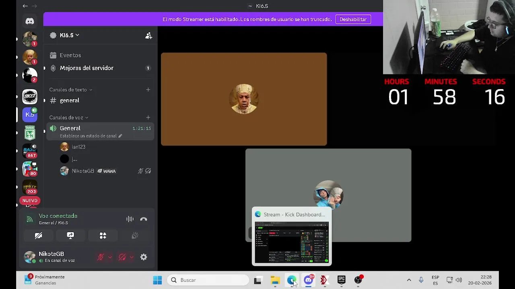Viewport: 515px width, 289px height.
Task: Toggle noise suppression waveform icon
Action: click(x=130, y=219)
